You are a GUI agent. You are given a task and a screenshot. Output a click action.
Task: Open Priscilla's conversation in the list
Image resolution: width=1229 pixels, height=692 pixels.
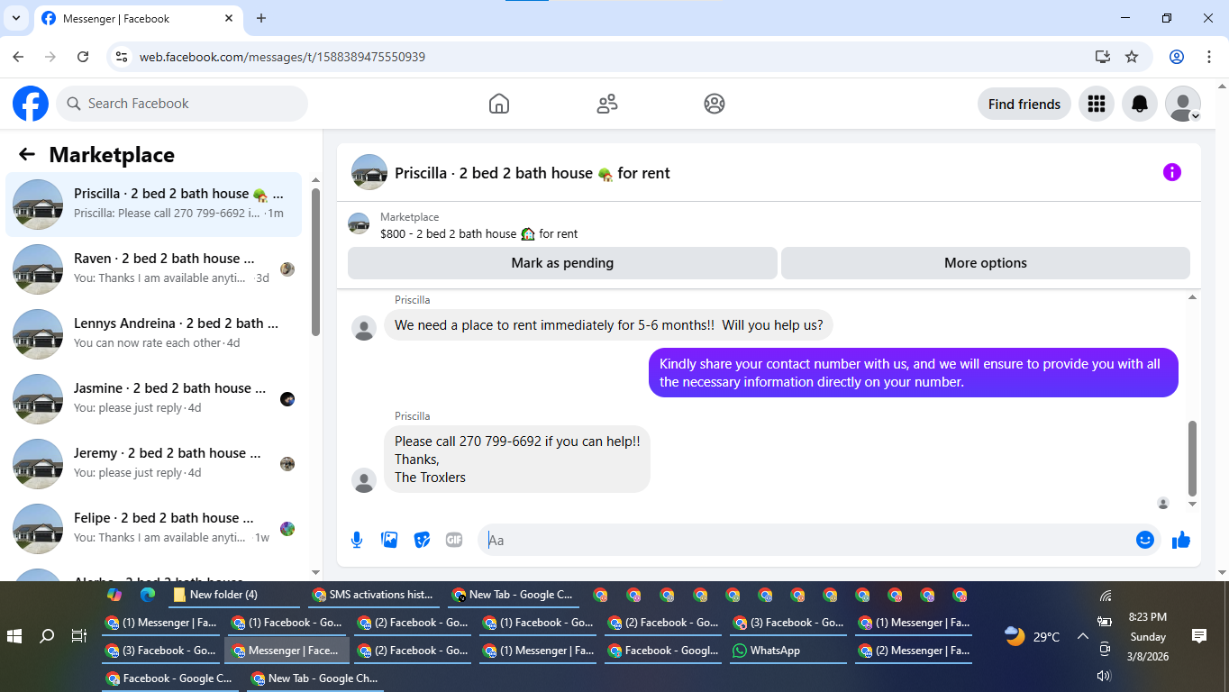(154, 205)
